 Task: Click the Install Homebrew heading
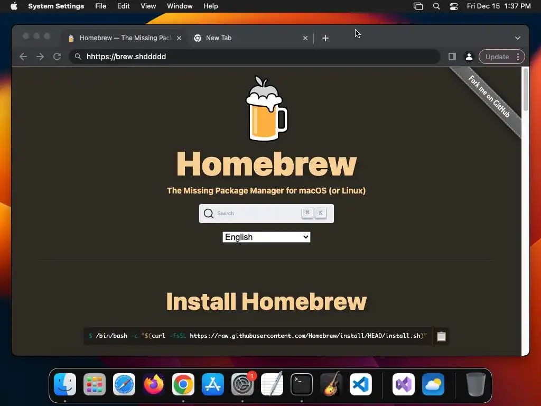266,301
